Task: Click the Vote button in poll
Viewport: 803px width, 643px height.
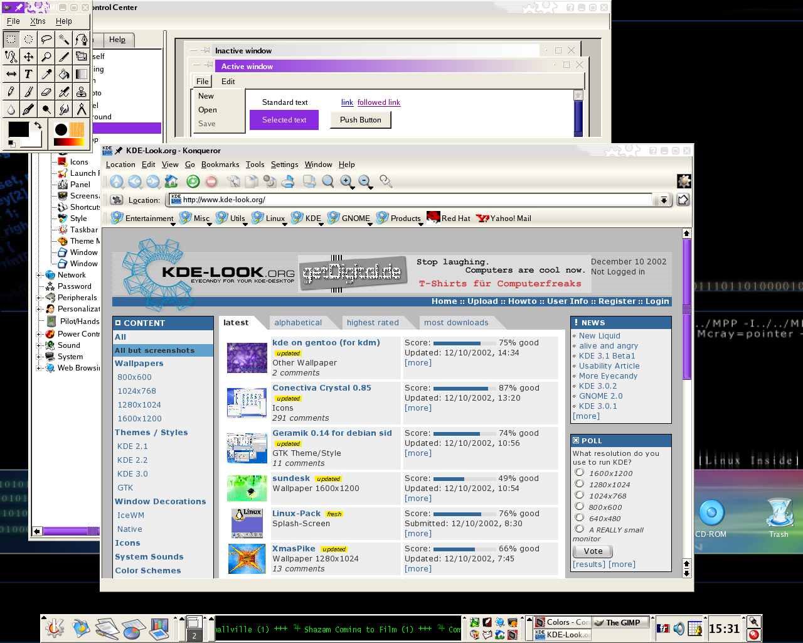Action: point(593,551)
